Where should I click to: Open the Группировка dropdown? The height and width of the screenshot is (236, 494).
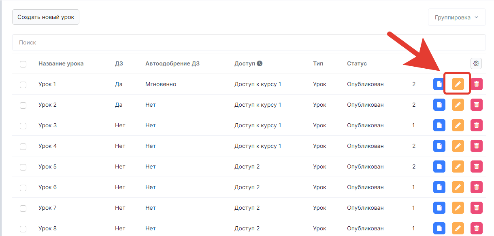pyautogui.click(x=457, y=17)
